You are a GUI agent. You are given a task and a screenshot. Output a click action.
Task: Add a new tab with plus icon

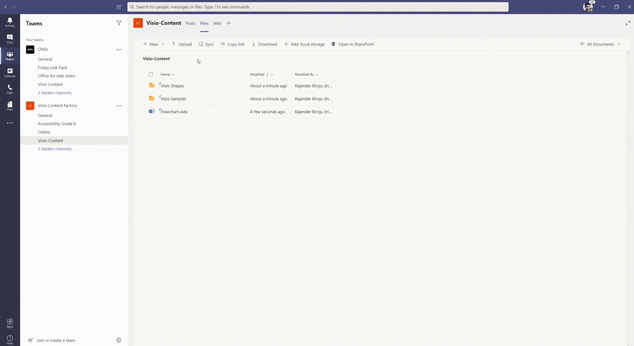(228, 23)
